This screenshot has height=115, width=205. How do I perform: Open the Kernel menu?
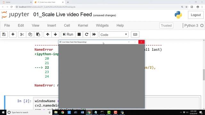coord(83,26)
